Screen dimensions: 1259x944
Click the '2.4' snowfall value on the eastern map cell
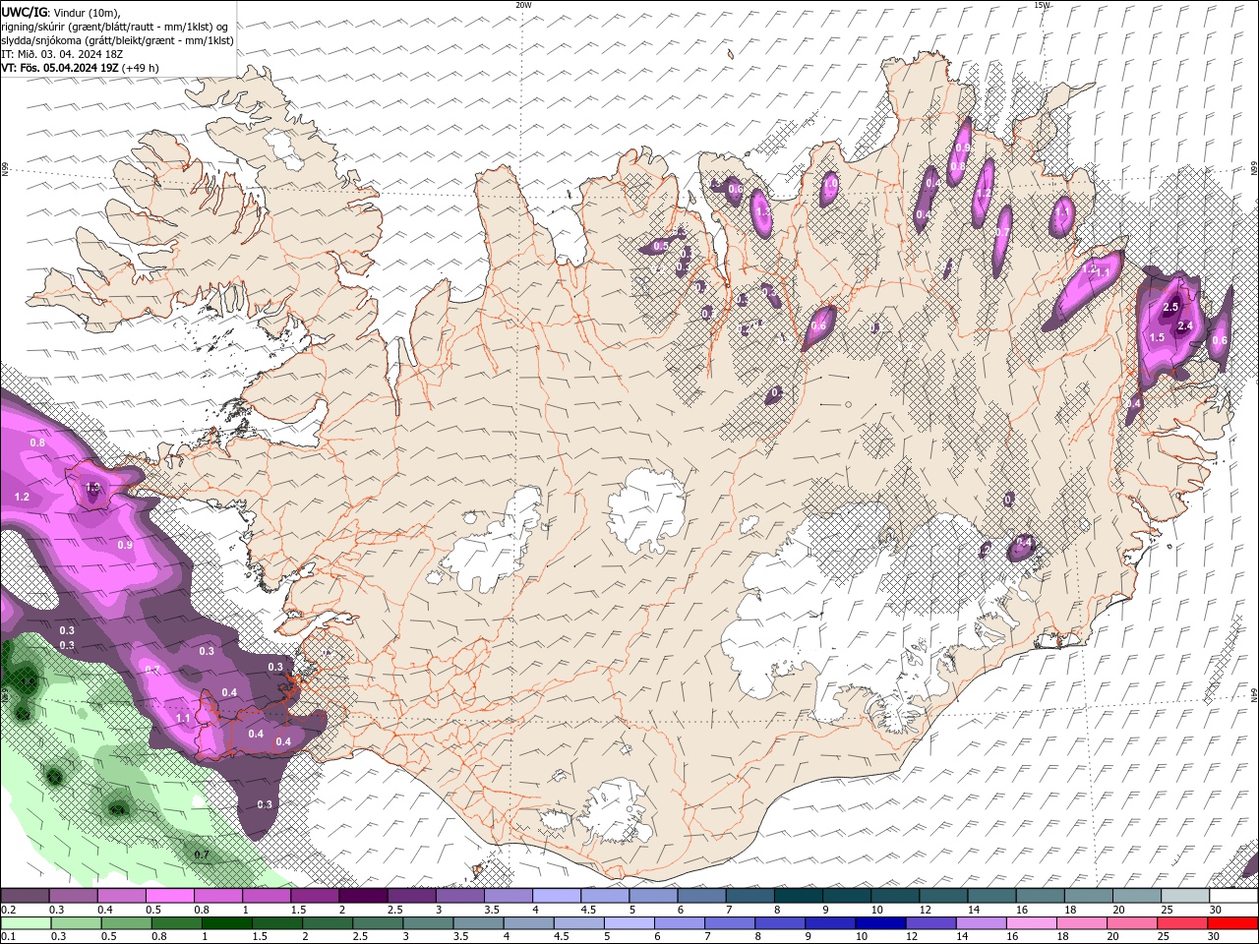(x=1185, y=326)
